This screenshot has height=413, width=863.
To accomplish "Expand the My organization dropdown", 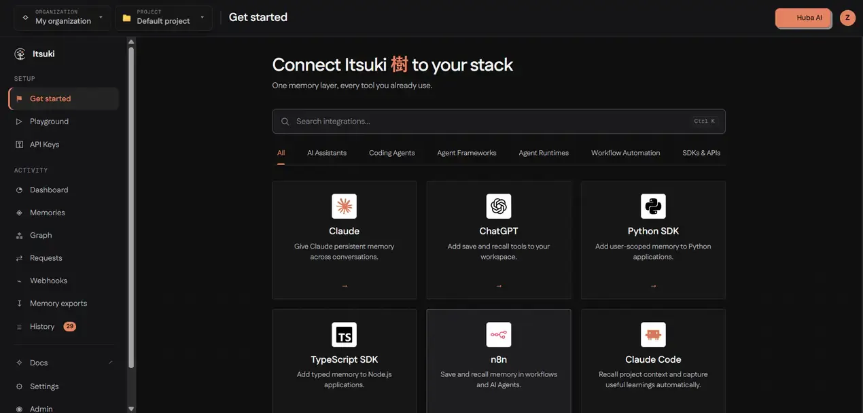I will click(x=62, y=18).
